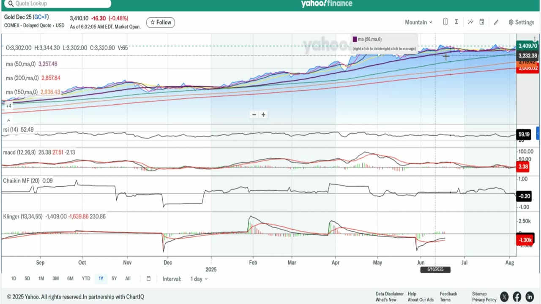Image resolution: width=541 pixels, height=304 pixels.
Task: Follow the Gold Dec 25 quote
Action: point(161,22)
